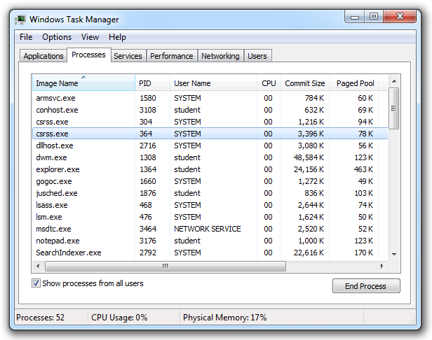The height and width of the screenshot is (340, 432).
Task: Sort by User Name column header
Action: click(x=213, y=83)
